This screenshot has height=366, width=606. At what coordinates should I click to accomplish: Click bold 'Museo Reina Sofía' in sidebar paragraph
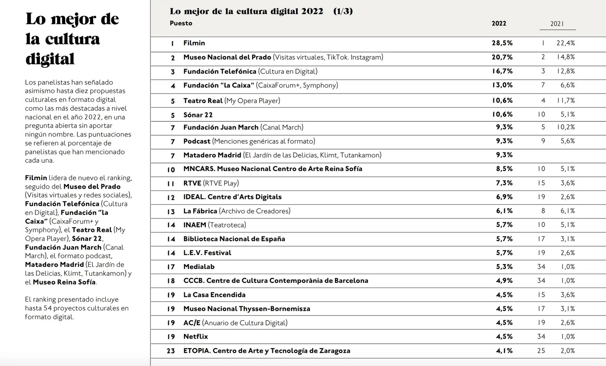point(64,282)
